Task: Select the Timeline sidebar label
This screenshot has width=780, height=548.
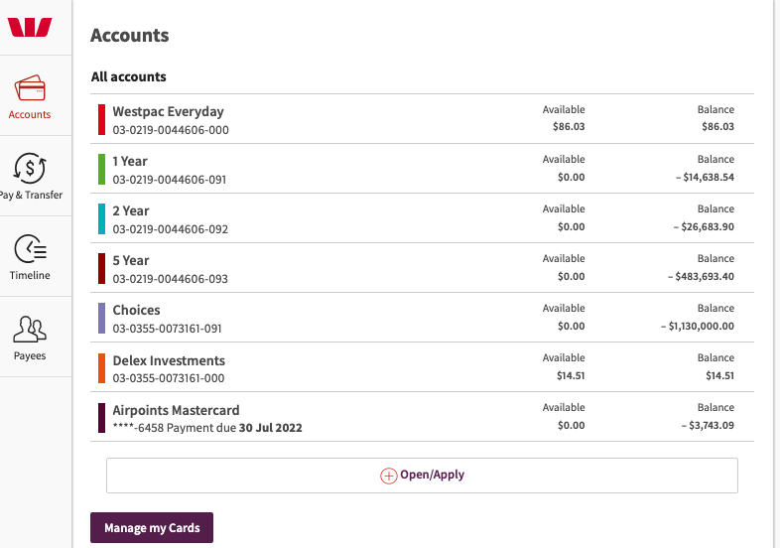Action: 30,276
